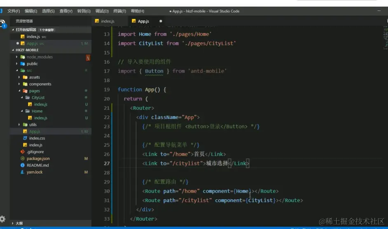Open the 帮助(H) menu

point(137,11)
